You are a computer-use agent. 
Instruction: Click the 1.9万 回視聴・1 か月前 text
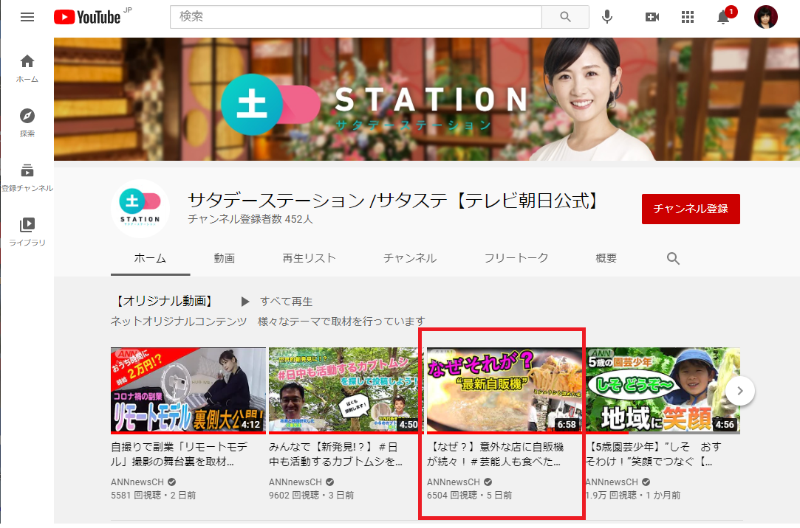click(x=632, y=495)
